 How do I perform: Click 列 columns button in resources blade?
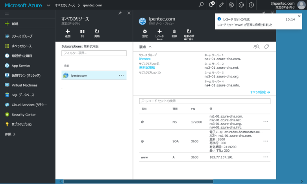click(x=82, y=33)
